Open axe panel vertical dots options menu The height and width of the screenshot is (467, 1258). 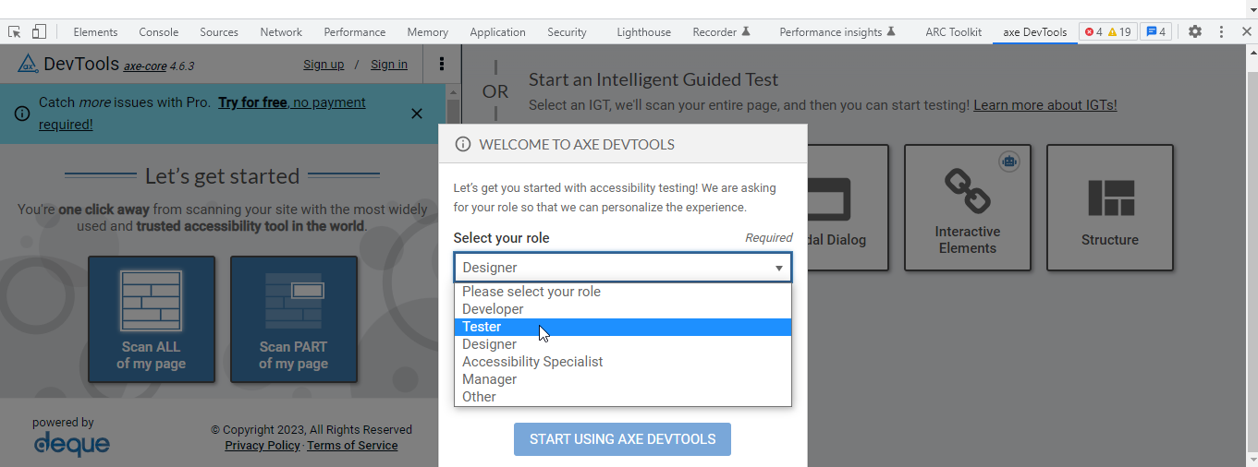point(442,64)
